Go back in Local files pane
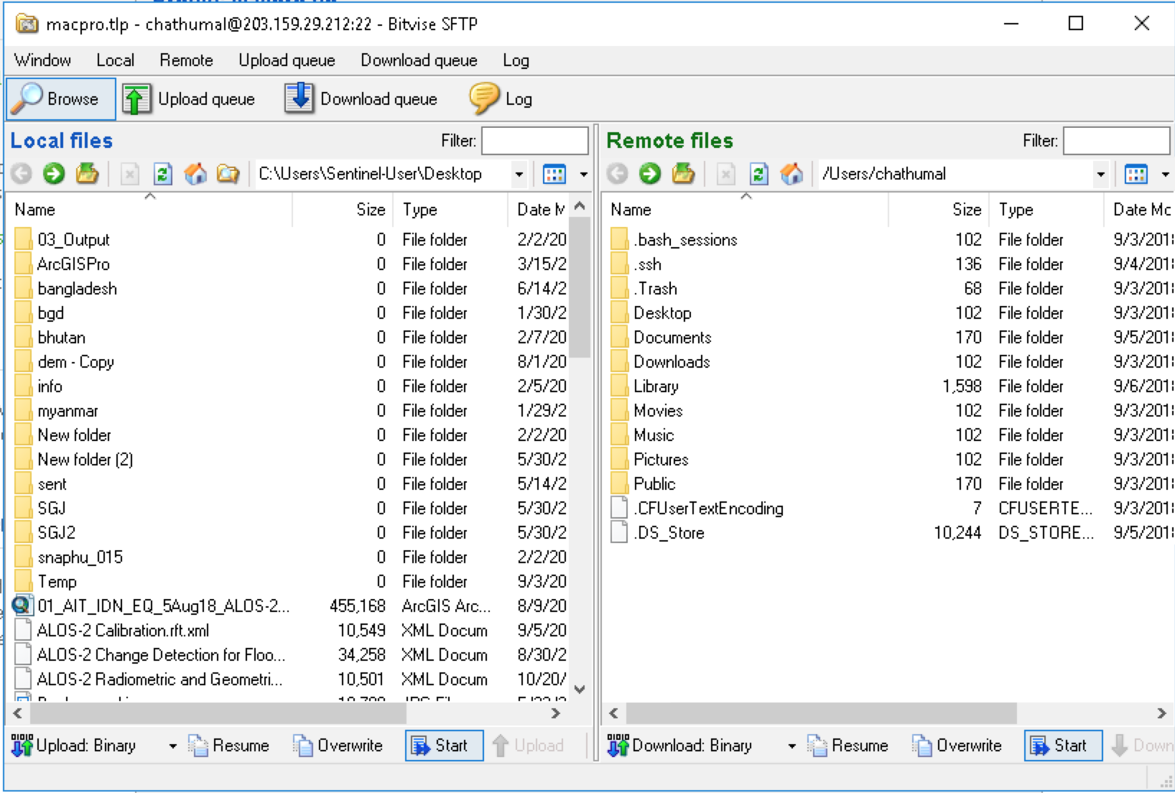 click(x=22, y=174)
